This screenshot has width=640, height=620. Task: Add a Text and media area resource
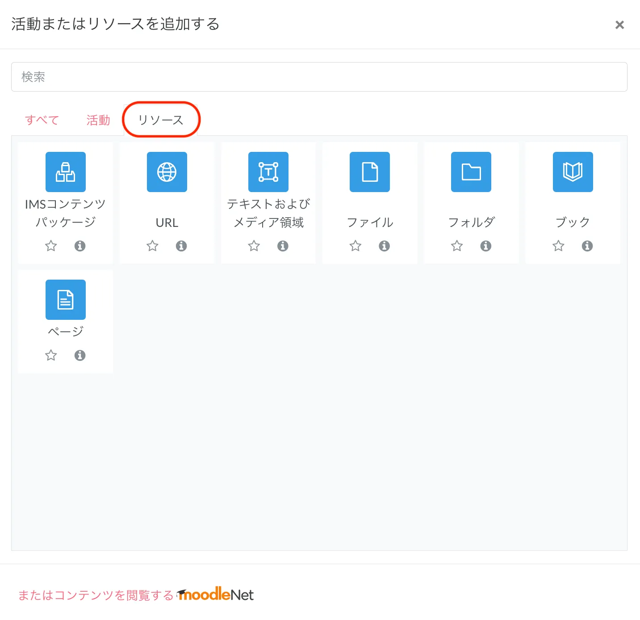click(268, 172)
